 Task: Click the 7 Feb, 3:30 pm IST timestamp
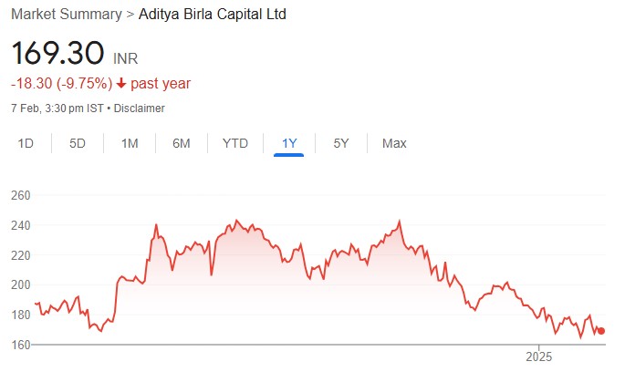coord(57,108)
